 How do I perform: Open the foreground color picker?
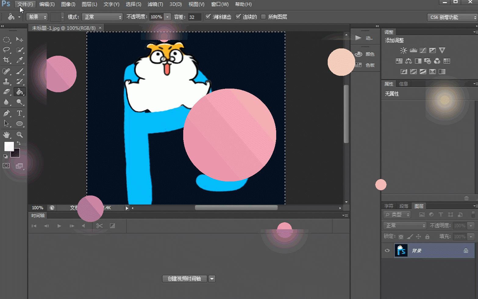click(9, 146)
